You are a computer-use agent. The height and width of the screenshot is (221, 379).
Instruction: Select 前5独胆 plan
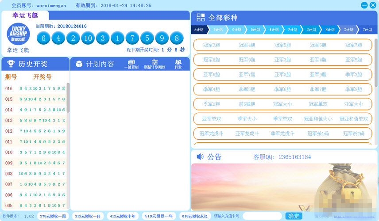(x=247, y=104)
